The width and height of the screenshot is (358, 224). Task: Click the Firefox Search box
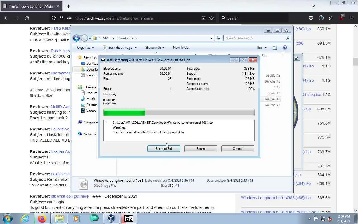pos(253,18)
